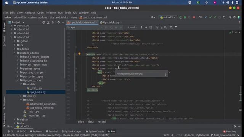The width and height of the screenshot is (244, 137).
Task: Hide the Project panel with minus icon
Action: click(63, 22)
